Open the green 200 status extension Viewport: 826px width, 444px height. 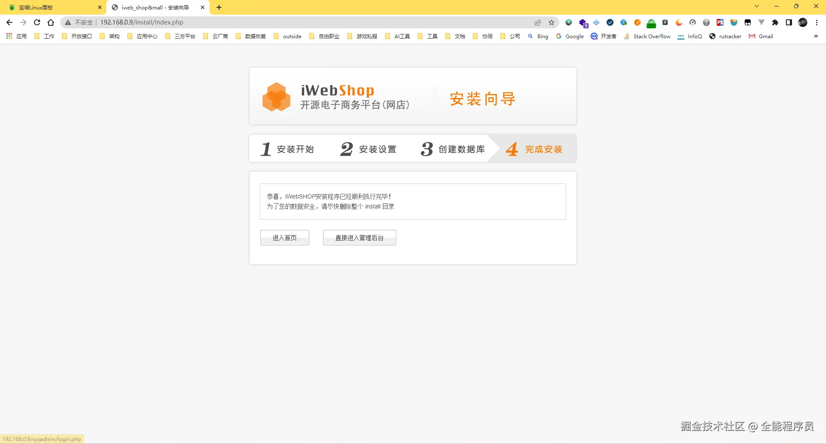tap(651, 23)
